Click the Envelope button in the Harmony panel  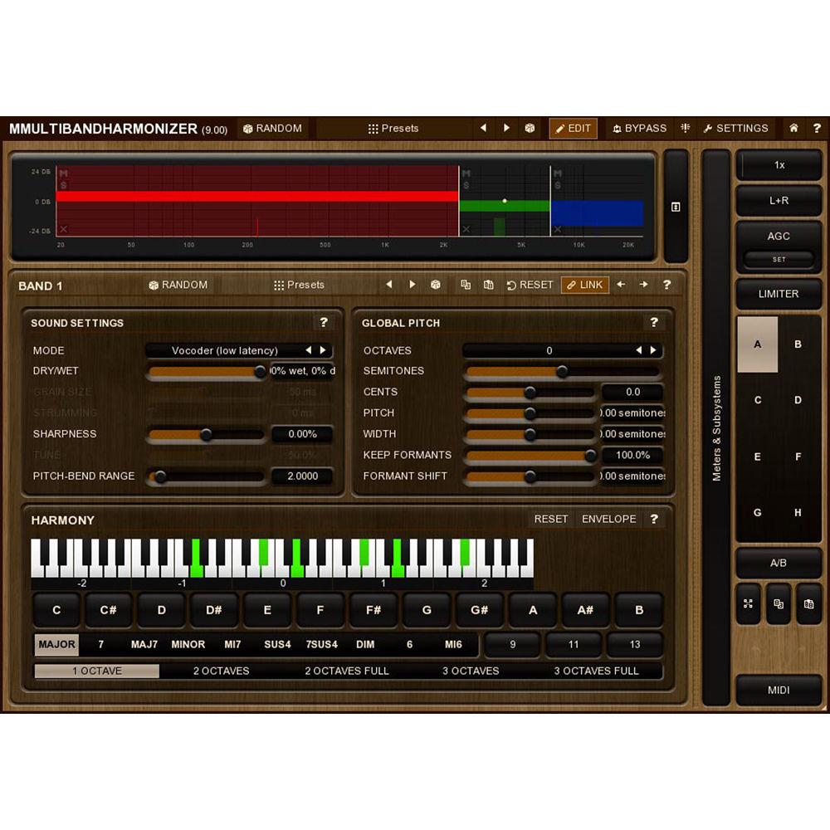pyautogui.click(x=609, y=519)
